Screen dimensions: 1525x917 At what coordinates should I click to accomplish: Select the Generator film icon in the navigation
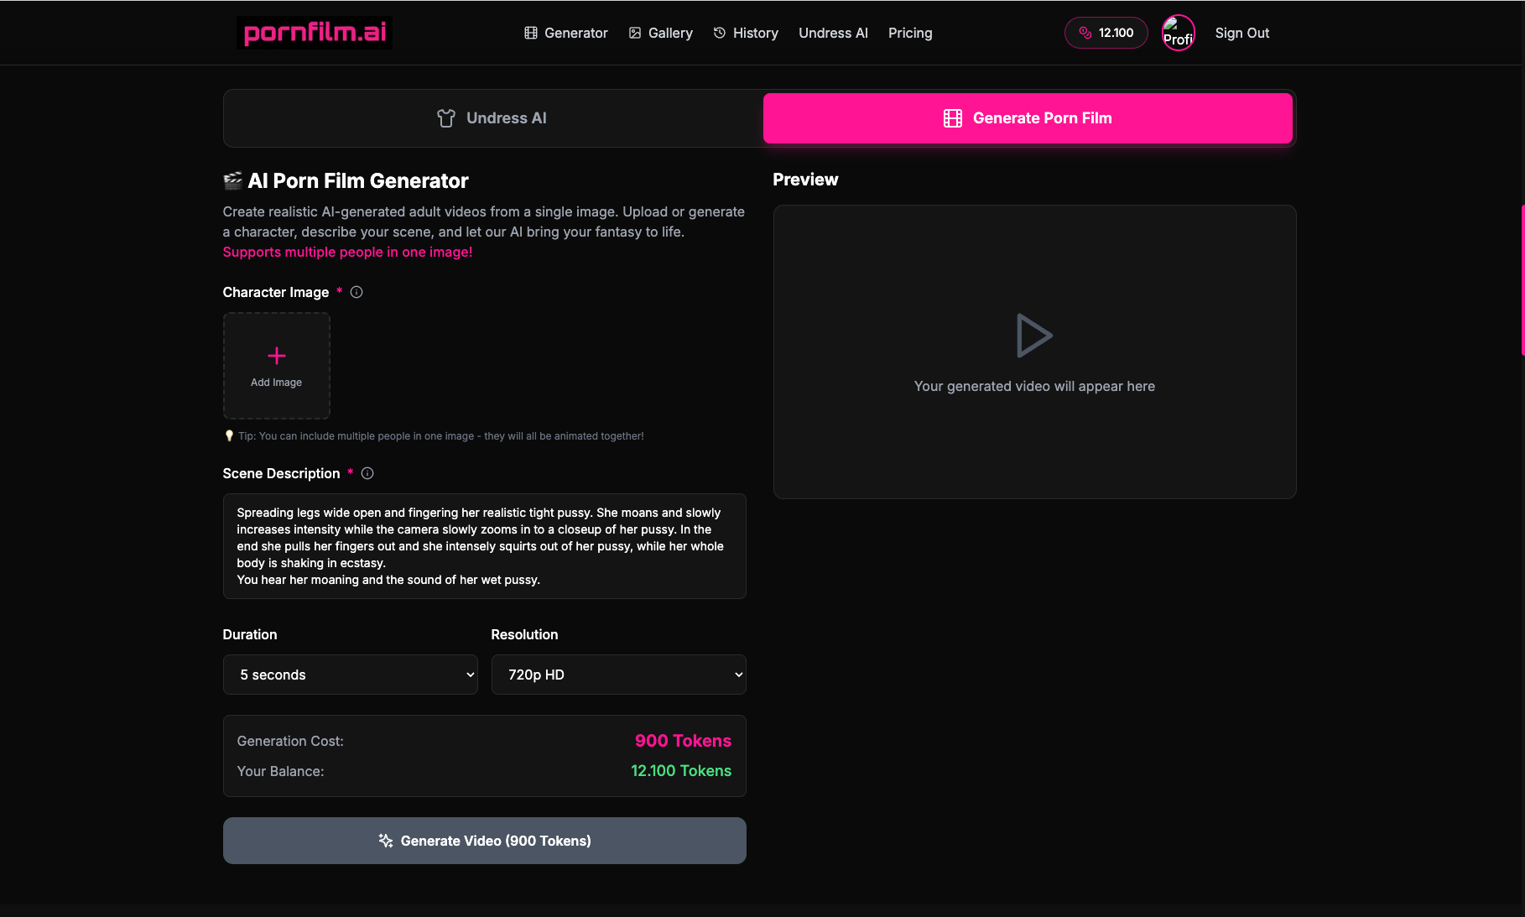point(530,33)
